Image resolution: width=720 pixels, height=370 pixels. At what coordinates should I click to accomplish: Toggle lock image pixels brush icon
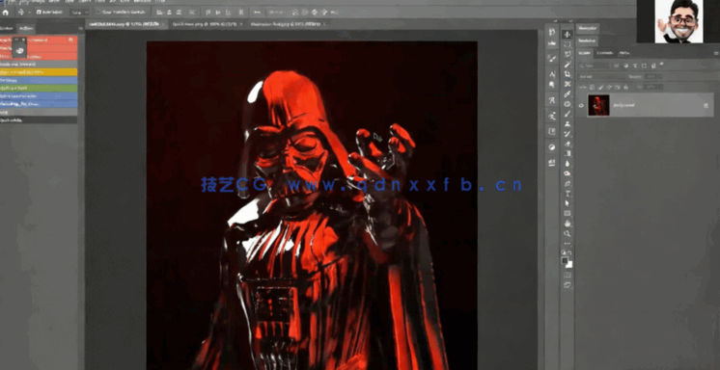(601, 87)
